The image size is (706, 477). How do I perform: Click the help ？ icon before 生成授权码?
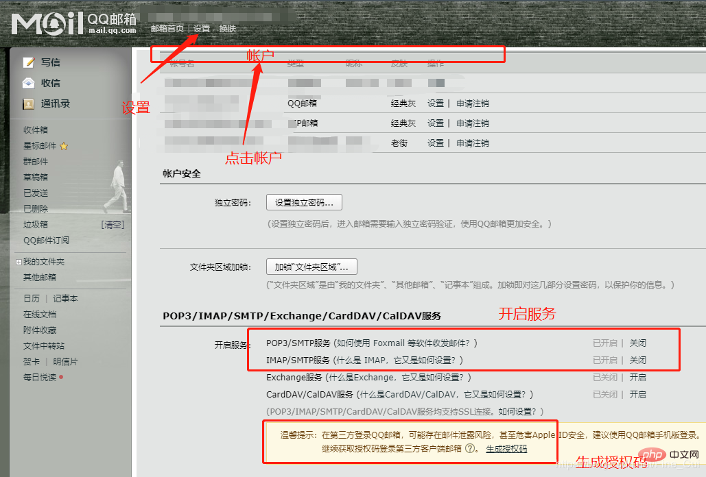[x=469, y=448]
